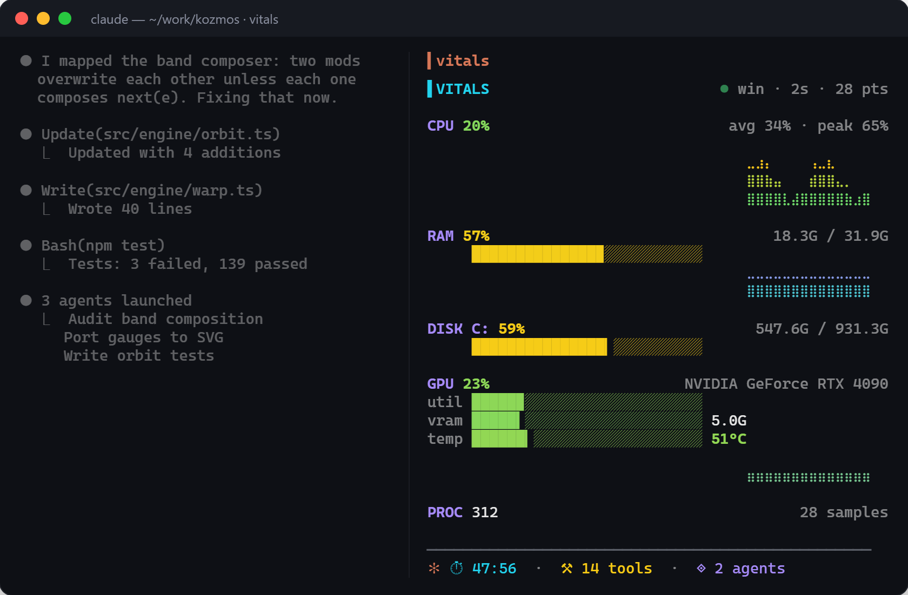The width and height of the screenshot is (908, 595).
Task: Select the cyan VITALS header
Action: click(x=463, y=89)
